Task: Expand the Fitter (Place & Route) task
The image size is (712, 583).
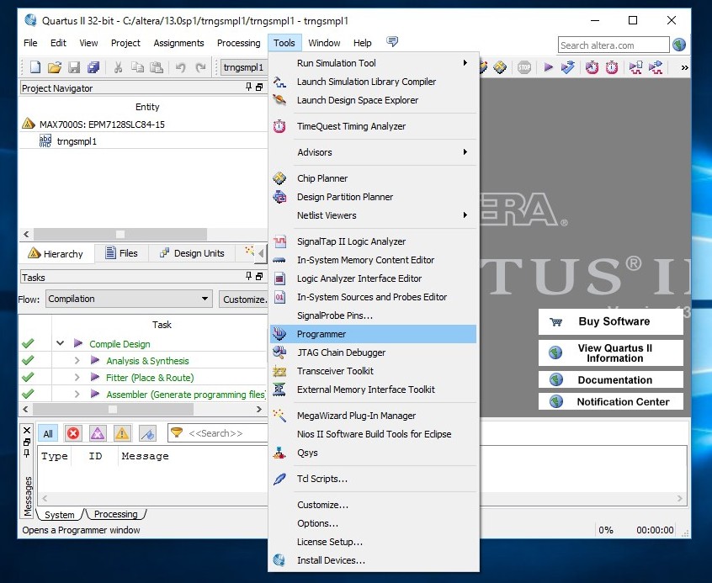Action: 77,378
